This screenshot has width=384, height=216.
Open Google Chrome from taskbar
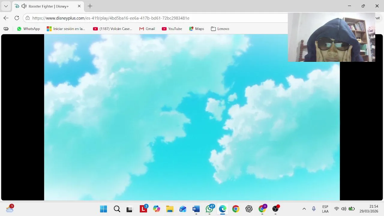click(x=236, y=209)
